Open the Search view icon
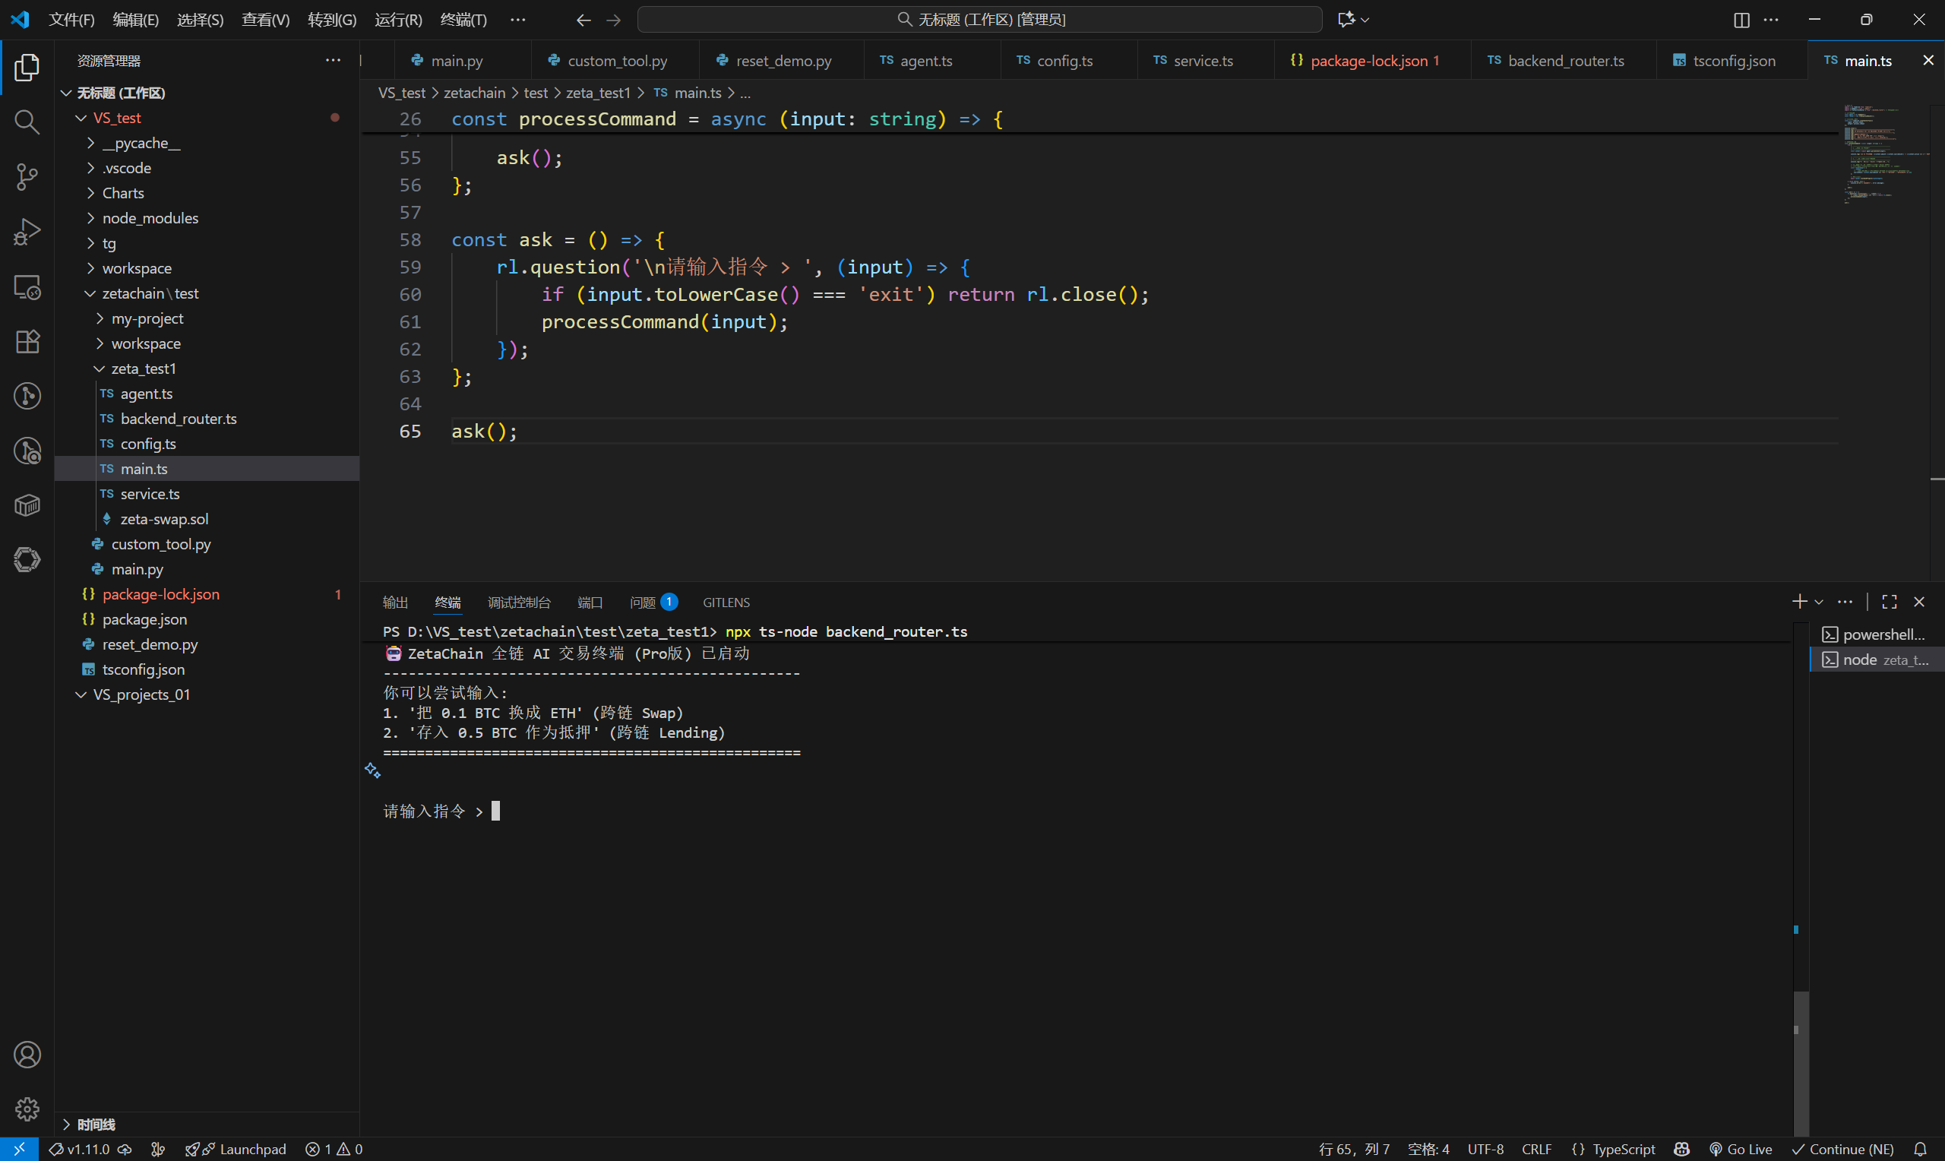 click(x=27, y=122)
